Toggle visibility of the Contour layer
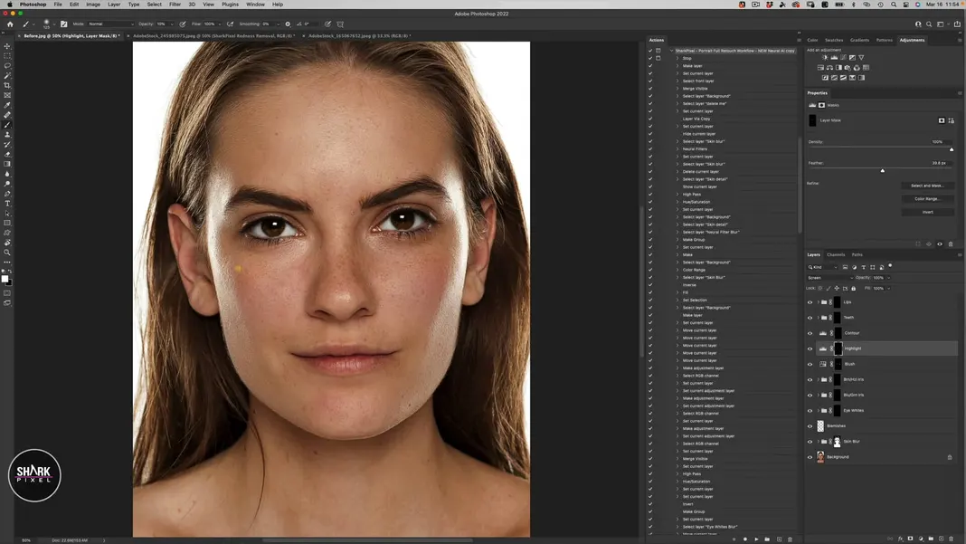Screen dimensions: 966x544 pos(810,333)
